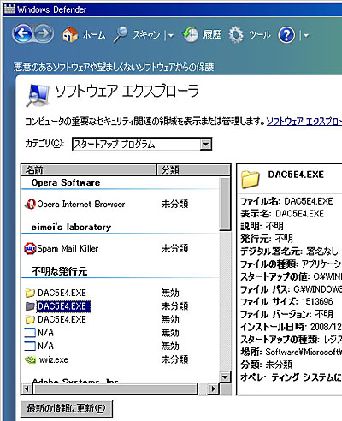The width and height of the screenshot is (342, 421).
Task: Click the list's vertical scrollbar down arrow
Action: [225, 377]
